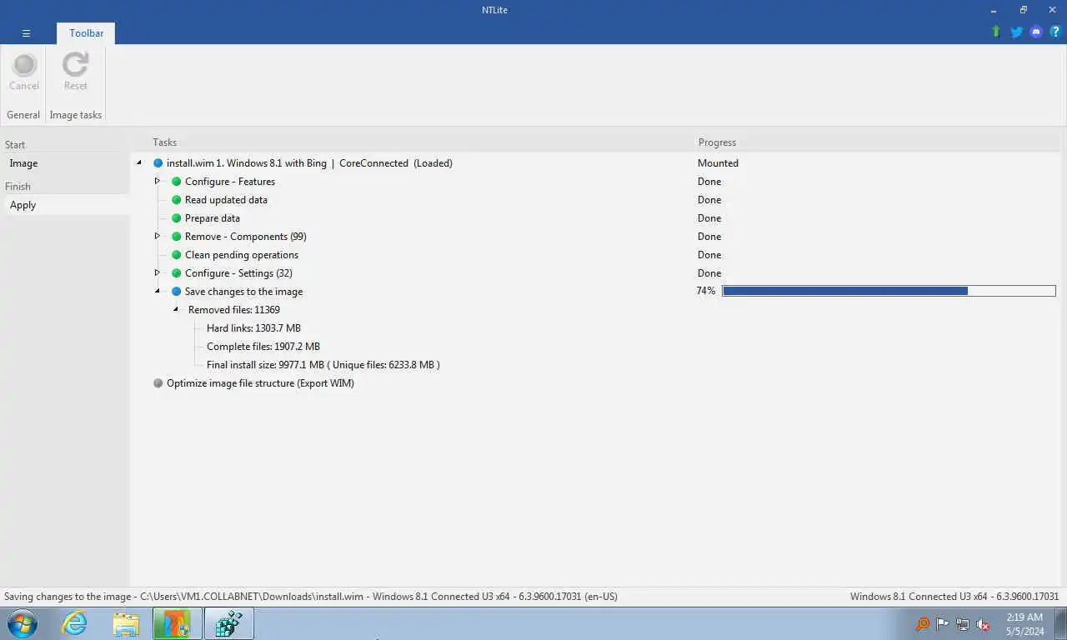Open the hamburger menu in the title bar

click(26, 33)
